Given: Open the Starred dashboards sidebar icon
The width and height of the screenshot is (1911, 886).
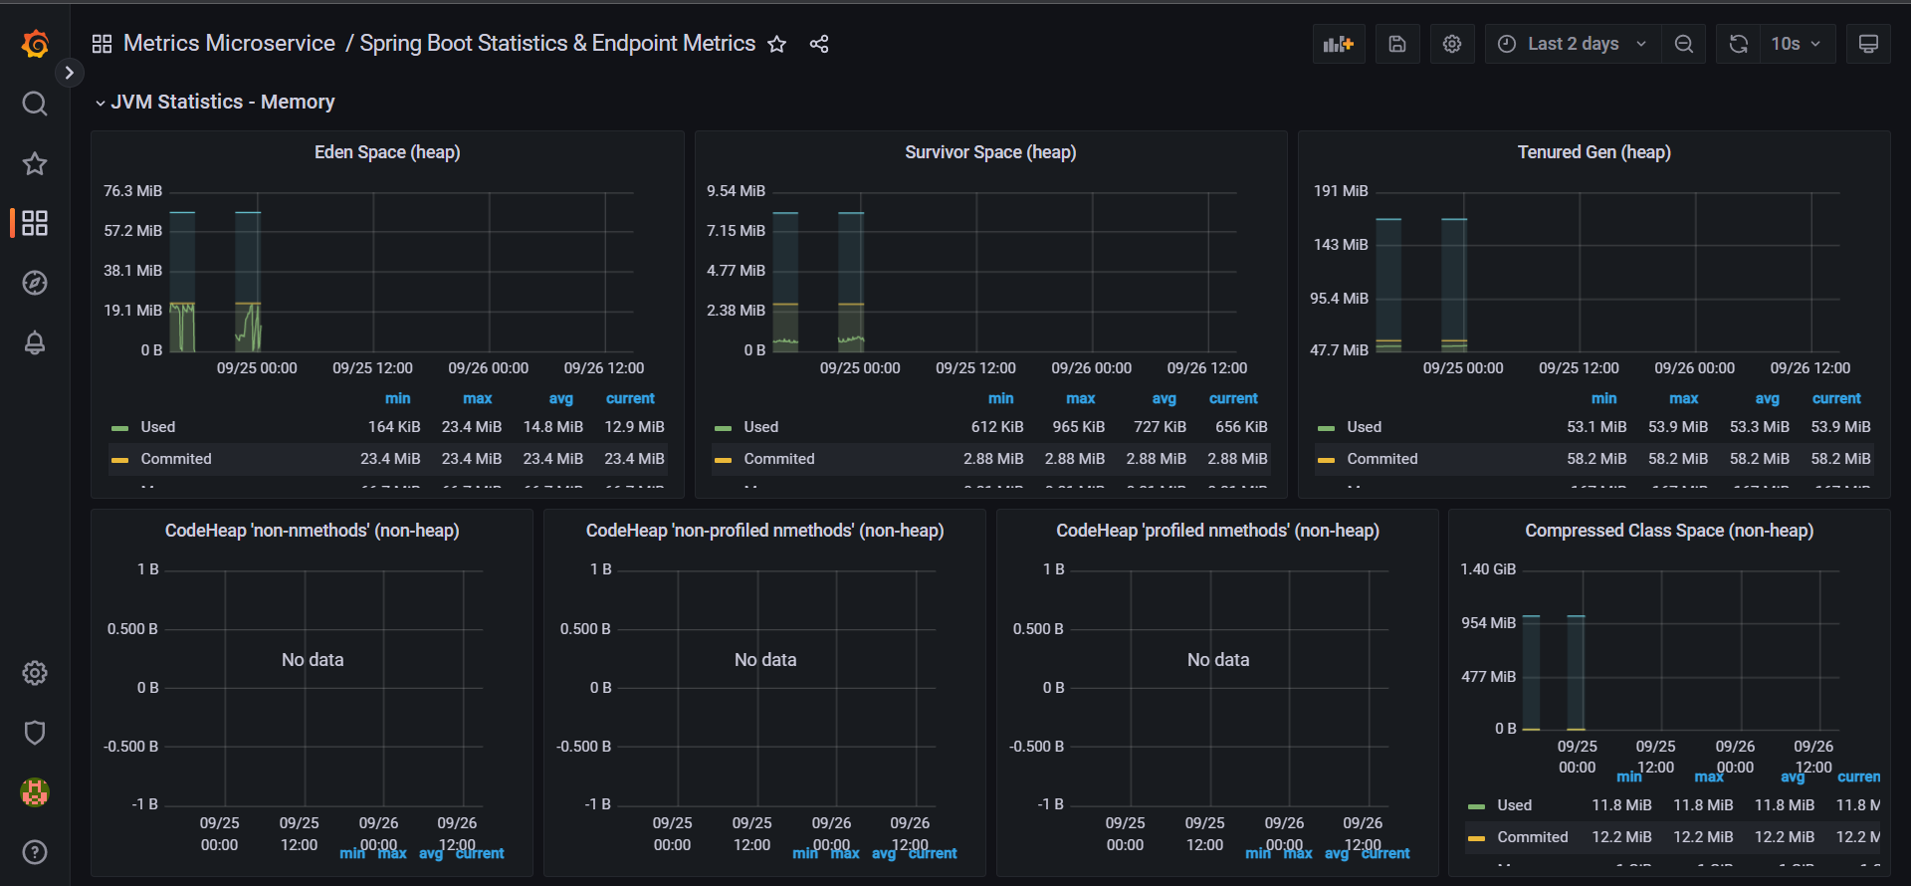Looking at the screenshot, I should coord(35,163).
